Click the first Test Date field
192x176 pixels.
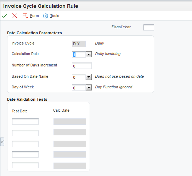coord(26,122)
